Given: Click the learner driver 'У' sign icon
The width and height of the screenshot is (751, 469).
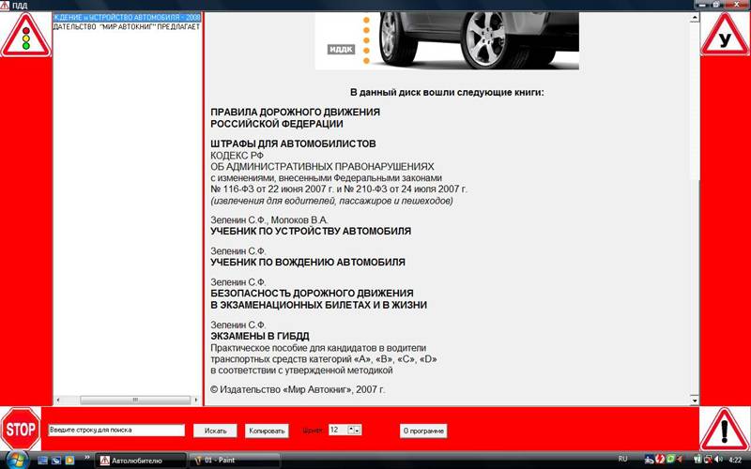Looking at the screenshot, I should tap(725, 35).
